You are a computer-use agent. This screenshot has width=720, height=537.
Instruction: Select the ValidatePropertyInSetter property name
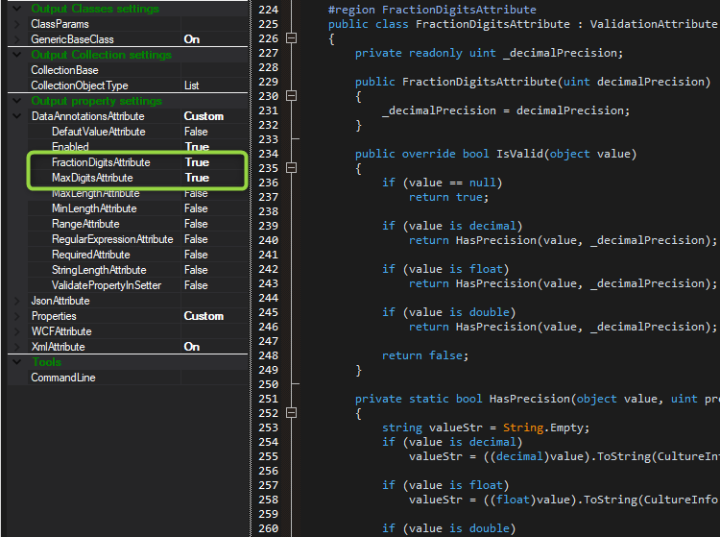(x=107, y=285)
